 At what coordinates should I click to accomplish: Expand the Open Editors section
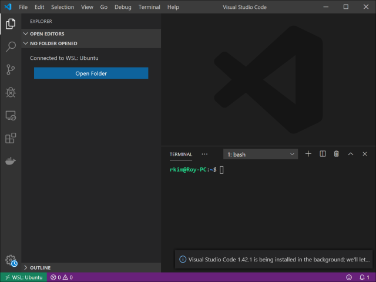point(47,34)
